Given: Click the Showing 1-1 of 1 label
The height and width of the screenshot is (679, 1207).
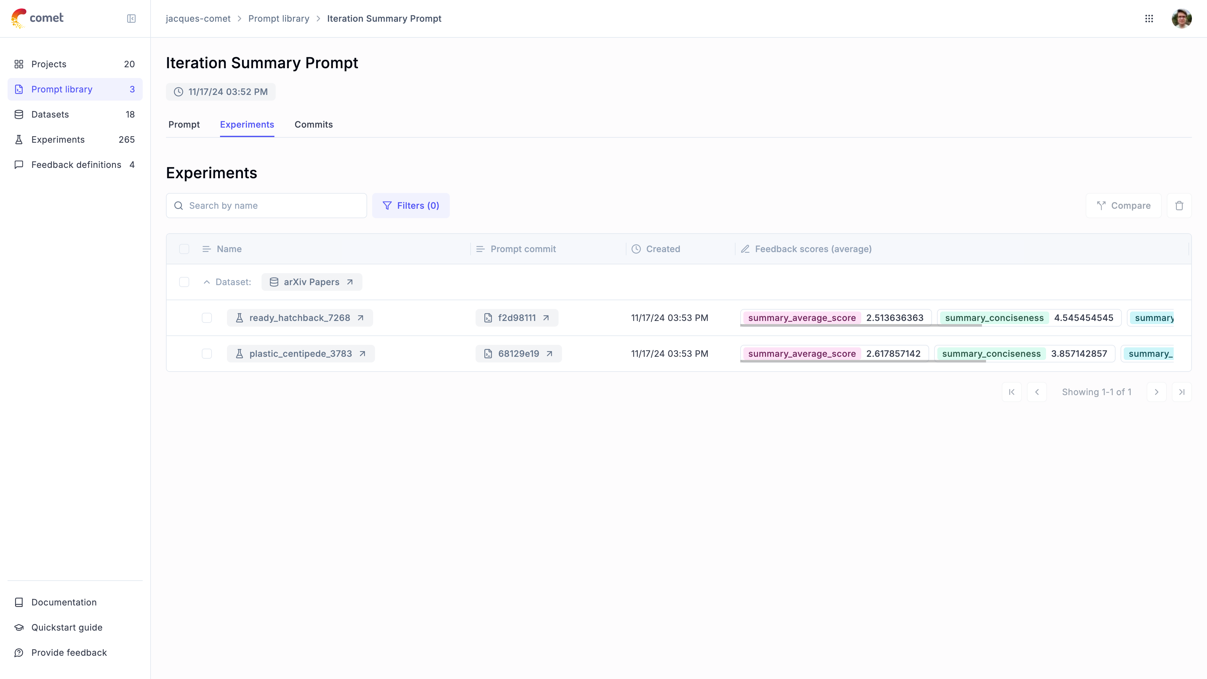Looking at the screenshot, I should (1096, 392).
